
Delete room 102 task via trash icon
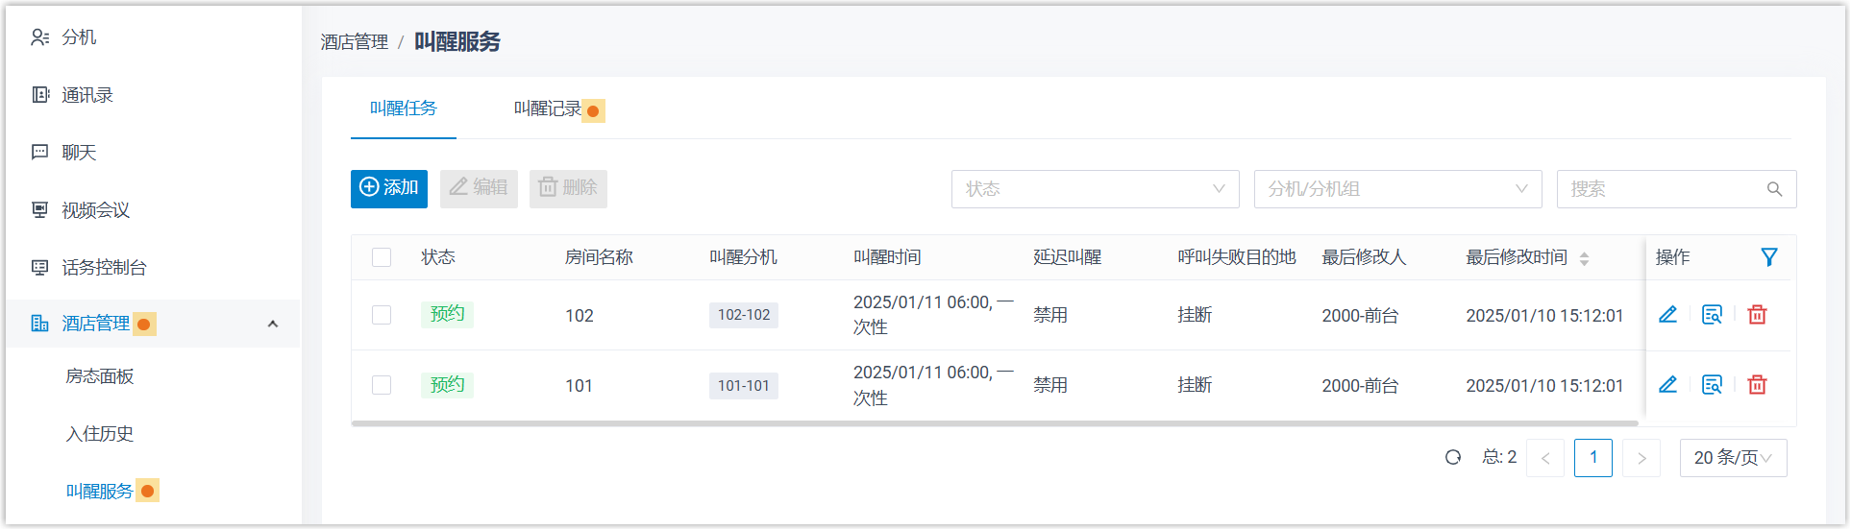1757,315
